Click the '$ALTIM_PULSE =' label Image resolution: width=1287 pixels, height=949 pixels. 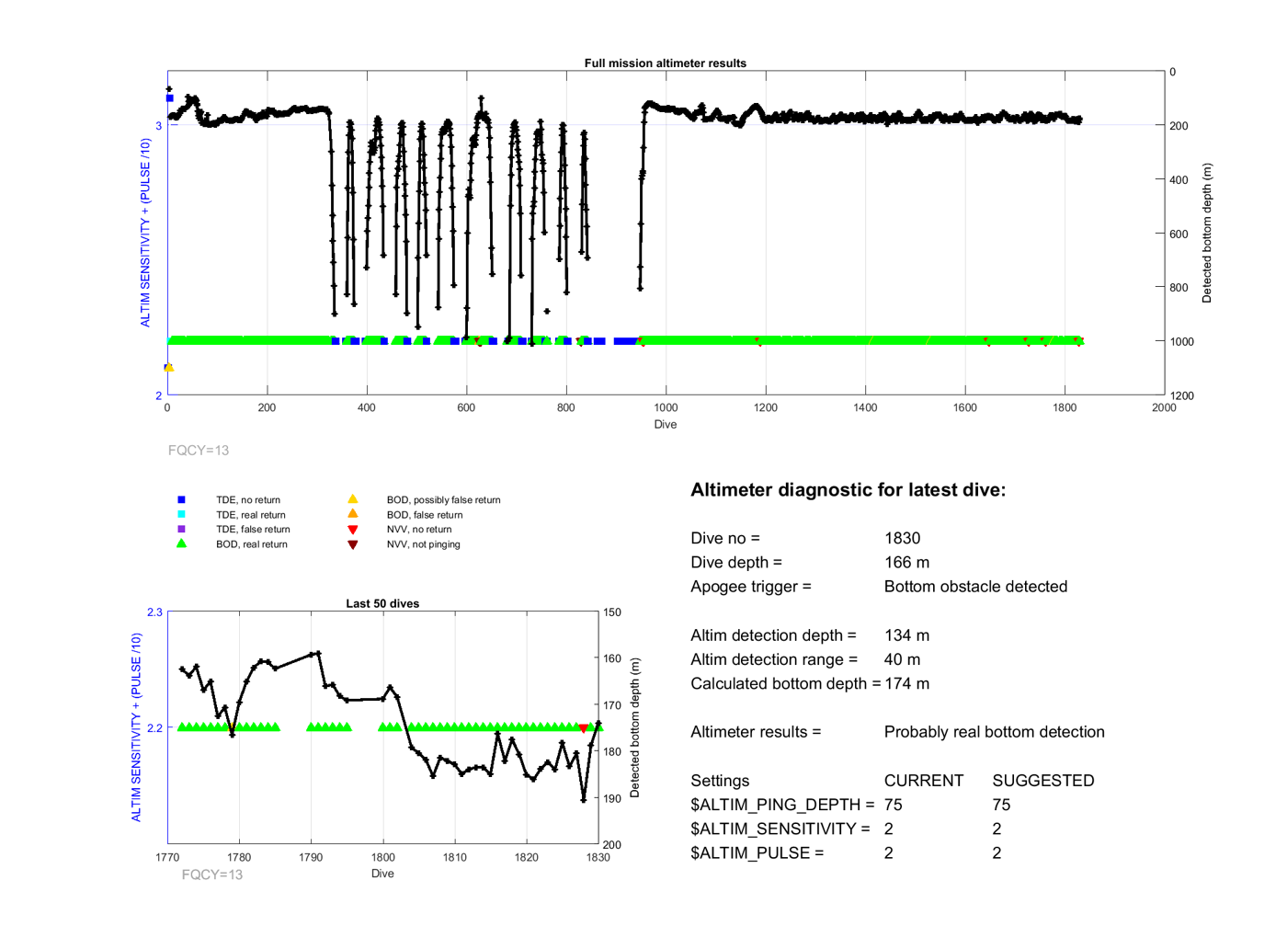pyautogui.click(x=757, y=852)
